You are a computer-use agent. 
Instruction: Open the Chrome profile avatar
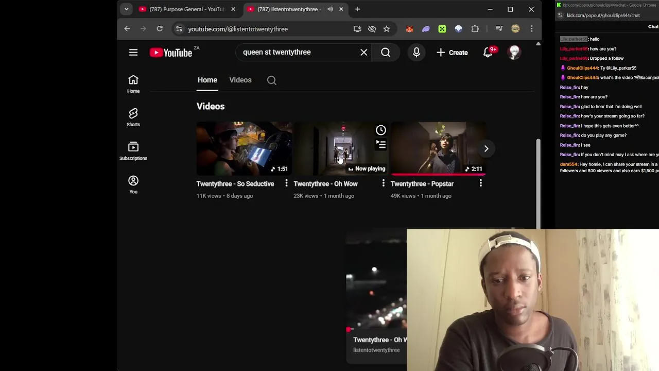pyautogui.click(x=515, y=29)
